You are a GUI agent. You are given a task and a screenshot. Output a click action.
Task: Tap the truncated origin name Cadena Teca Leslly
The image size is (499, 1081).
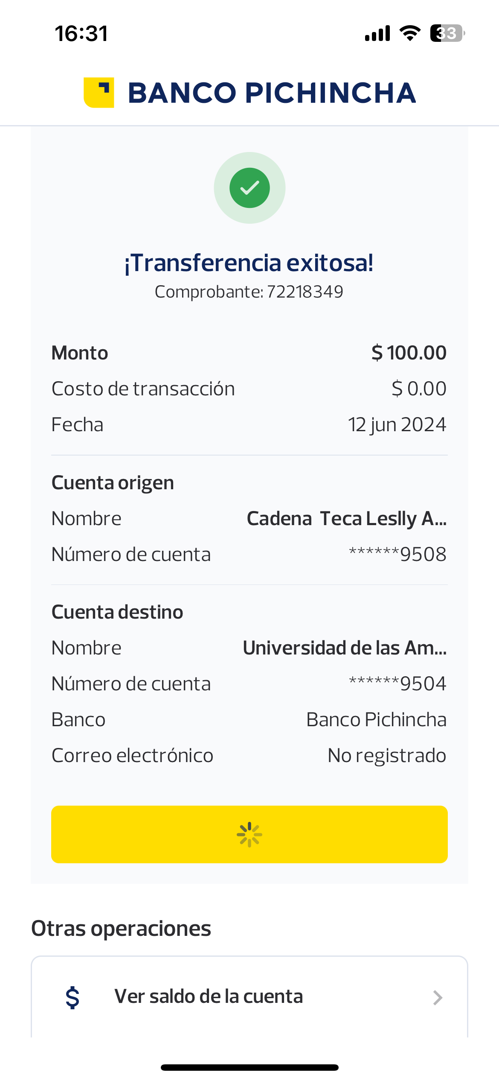coord(346,519)
